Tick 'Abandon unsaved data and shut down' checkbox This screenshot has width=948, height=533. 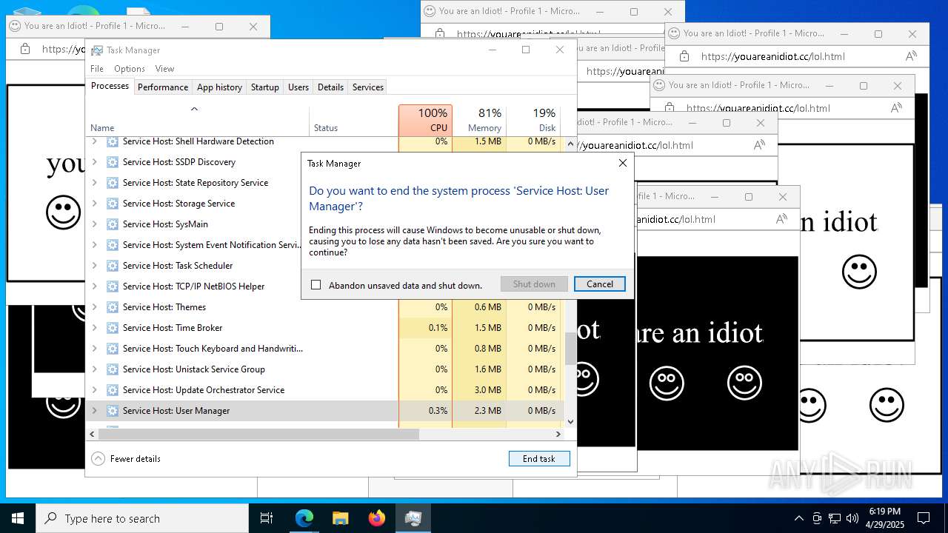click(x=316, y=285)
